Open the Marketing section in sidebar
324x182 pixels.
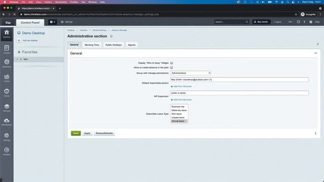[x=7, y=63]
